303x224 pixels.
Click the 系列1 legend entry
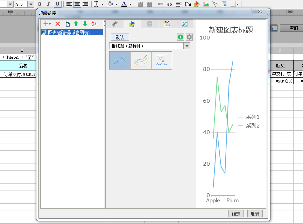(x=249, y=117)
